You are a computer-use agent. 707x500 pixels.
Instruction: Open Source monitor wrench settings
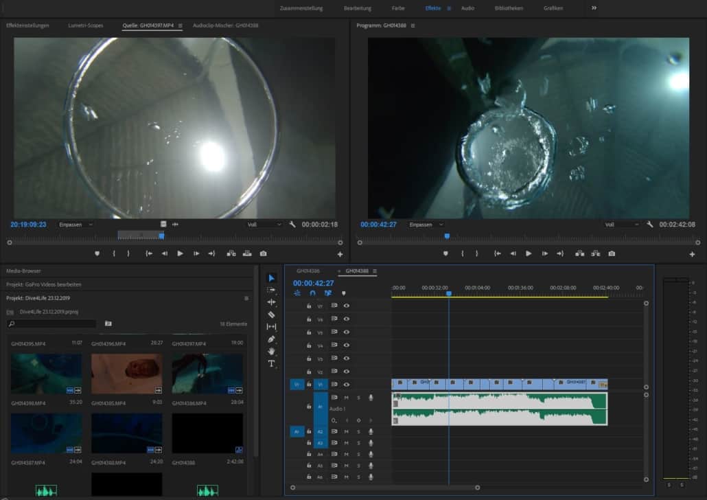pos(292,225)
